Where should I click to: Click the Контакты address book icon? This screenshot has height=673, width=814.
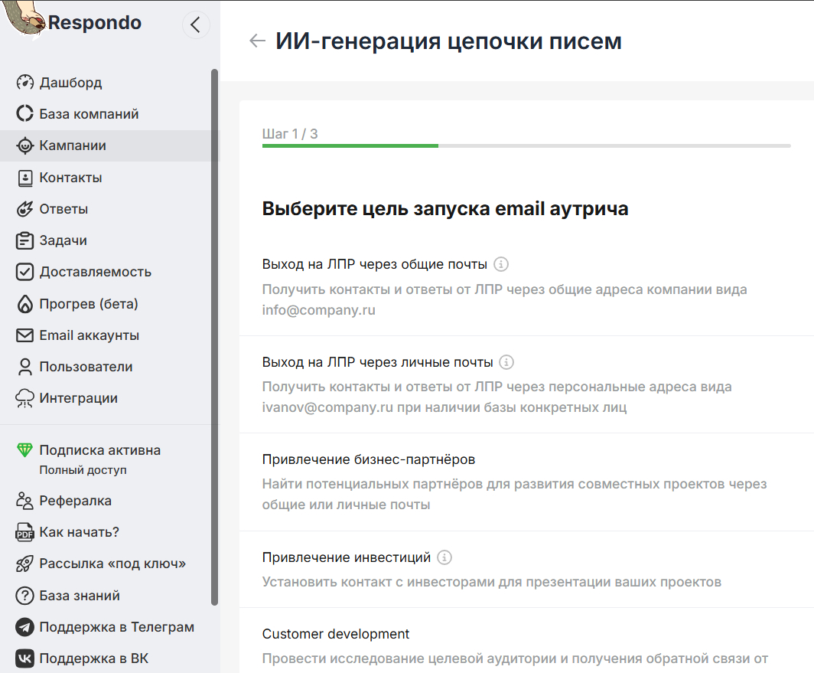(24, 178)
